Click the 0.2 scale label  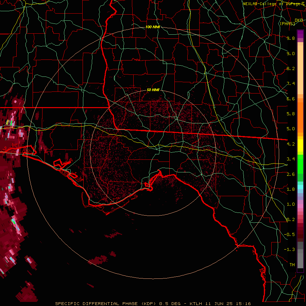tap(291, 220)
